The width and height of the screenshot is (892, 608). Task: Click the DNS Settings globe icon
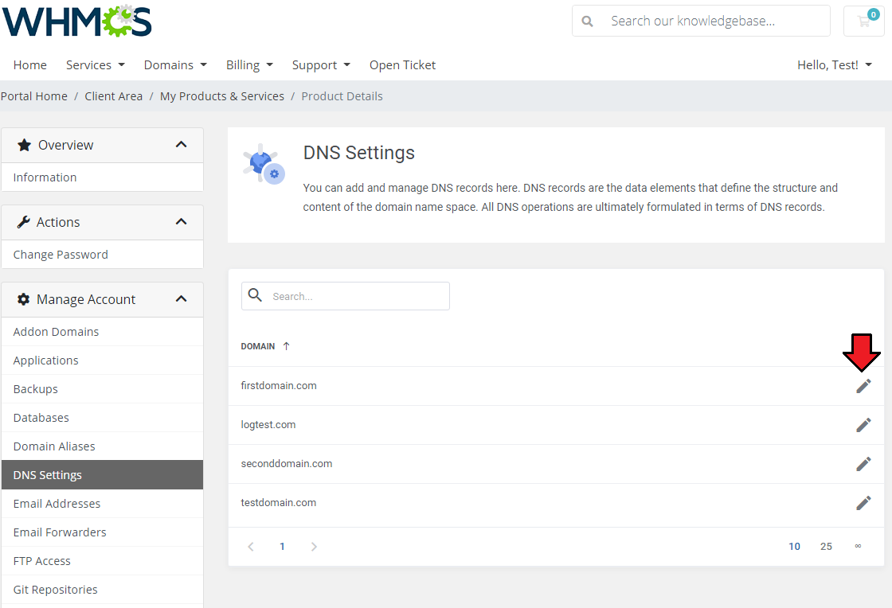(264, 164)
